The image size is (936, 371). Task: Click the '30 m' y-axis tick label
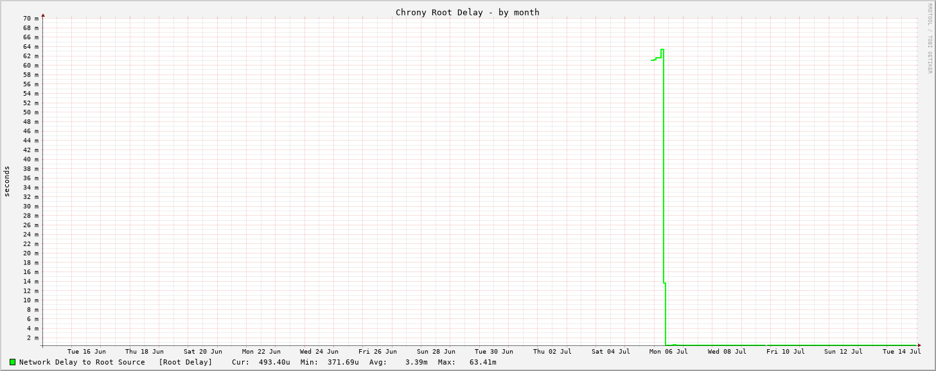click(x=31, y=206)
